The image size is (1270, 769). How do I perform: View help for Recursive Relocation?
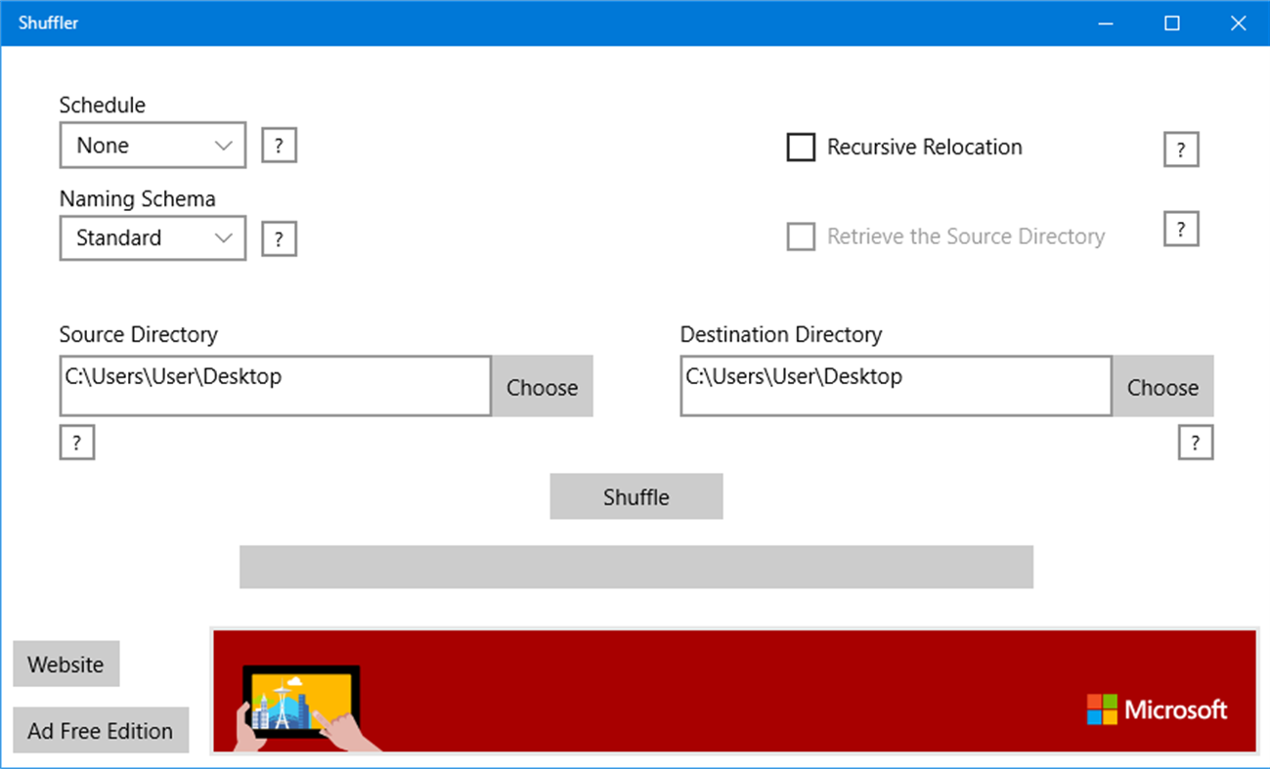coord(1181,149)
